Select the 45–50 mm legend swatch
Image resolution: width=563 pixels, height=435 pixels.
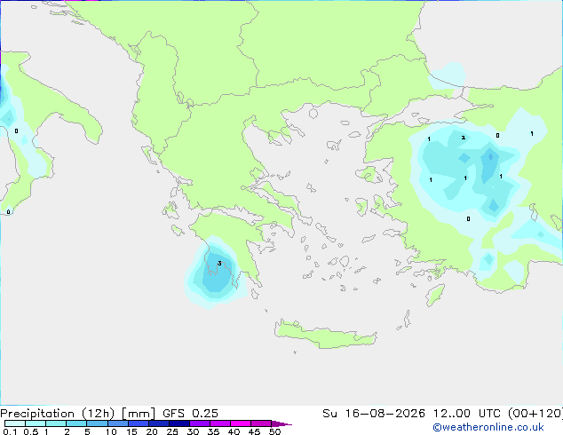point(261,423)
